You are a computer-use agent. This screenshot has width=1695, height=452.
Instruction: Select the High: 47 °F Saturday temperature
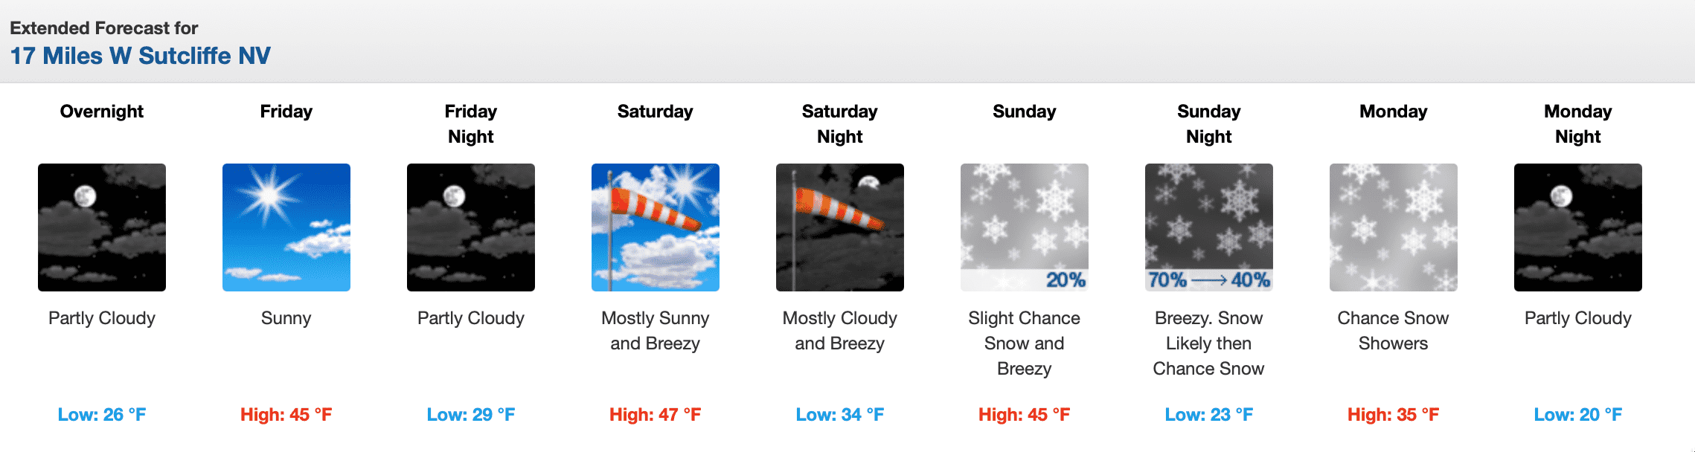point(656,415)
